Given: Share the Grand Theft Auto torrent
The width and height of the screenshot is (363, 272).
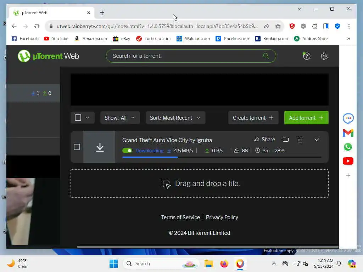Looking at the screenshot, I should [x=264, y=140].
